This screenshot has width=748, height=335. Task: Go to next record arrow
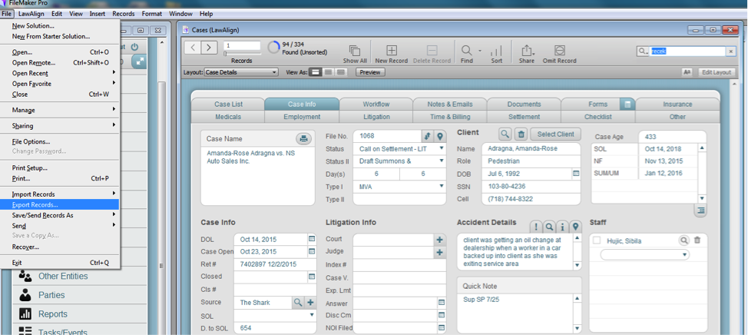(209, 47)
